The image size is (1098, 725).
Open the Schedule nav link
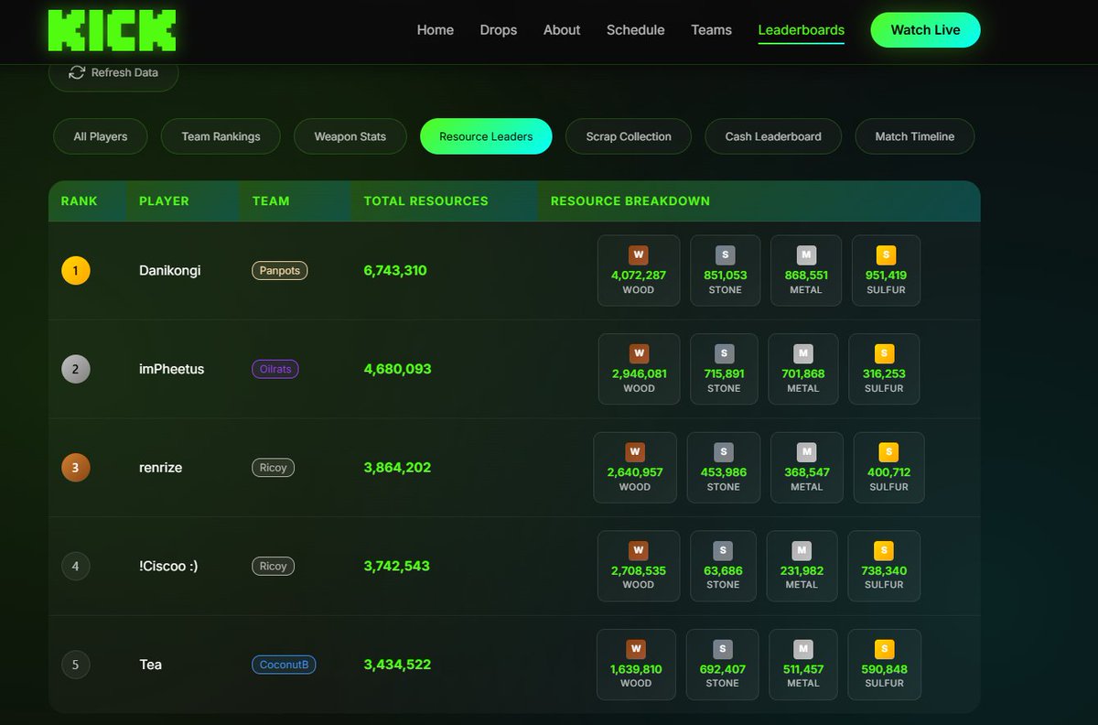coord(636,30)
